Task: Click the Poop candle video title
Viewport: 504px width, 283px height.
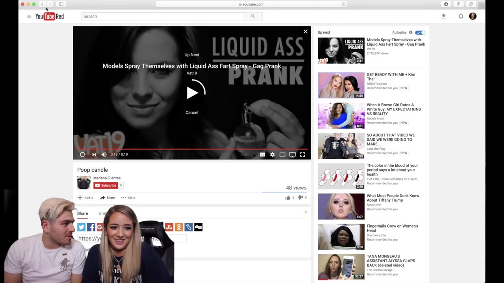Action: pyautogui.click(x=93, y=170)
